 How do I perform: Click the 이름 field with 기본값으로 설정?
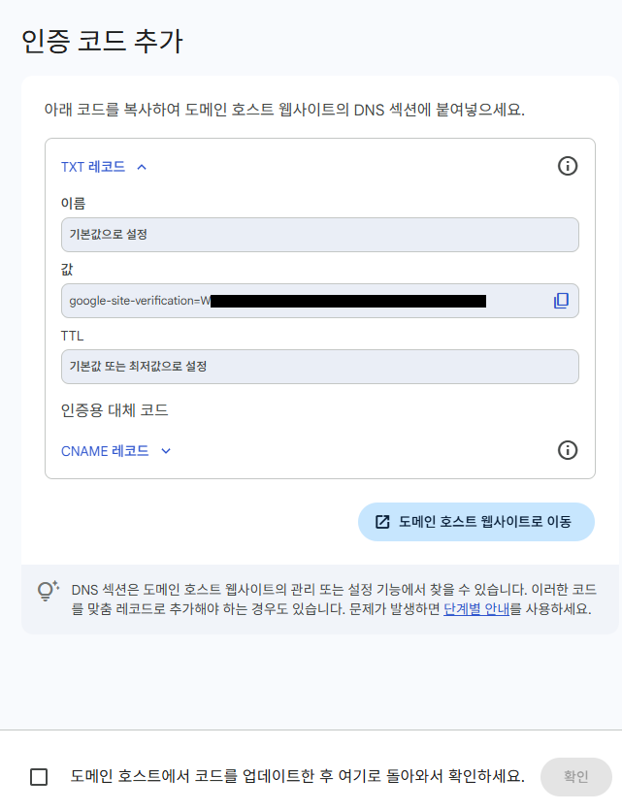click(x=320, y=235)
